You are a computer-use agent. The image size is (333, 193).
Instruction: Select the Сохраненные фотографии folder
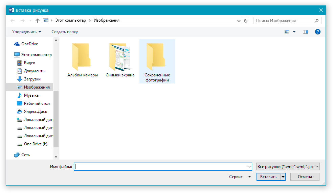point(157,62)
